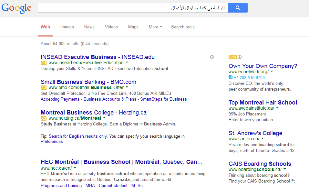Open dropdown arrow beside www.bmo.com ad URL
The width and height of the screenshot is (309, 189).
tap(127, 87)
